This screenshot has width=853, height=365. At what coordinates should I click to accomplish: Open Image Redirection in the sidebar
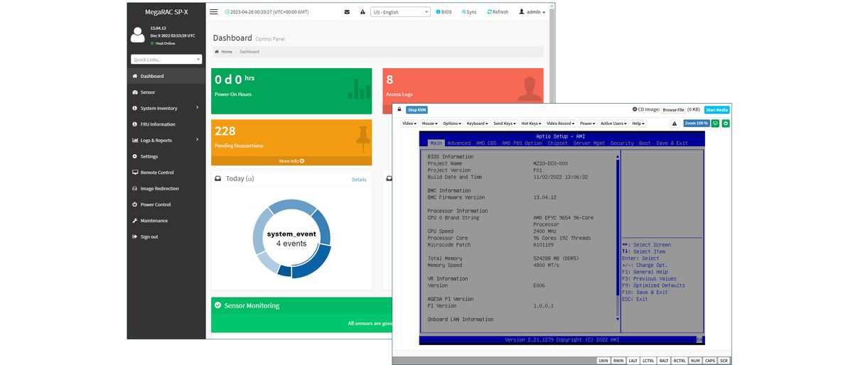click(166, 188)
